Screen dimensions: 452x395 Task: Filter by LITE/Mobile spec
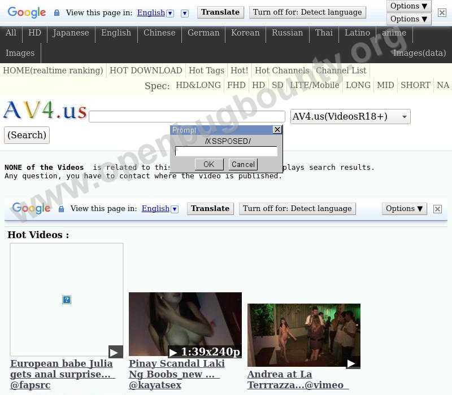[x=315, y=85]
